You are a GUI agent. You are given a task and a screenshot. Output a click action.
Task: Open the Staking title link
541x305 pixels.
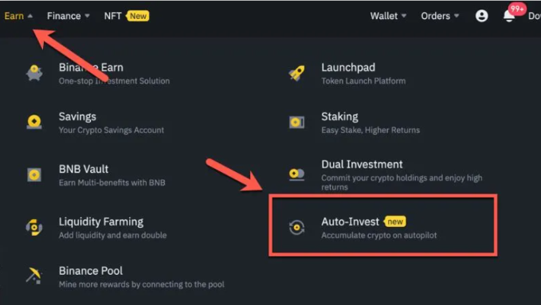[339, 116]
